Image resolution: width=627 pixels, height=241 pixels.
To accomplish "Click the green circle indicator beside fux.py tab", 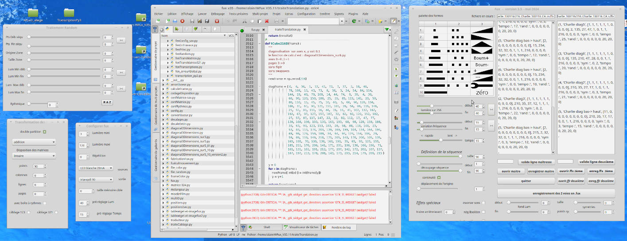I will pyautogui.click(x=242, y=31).
